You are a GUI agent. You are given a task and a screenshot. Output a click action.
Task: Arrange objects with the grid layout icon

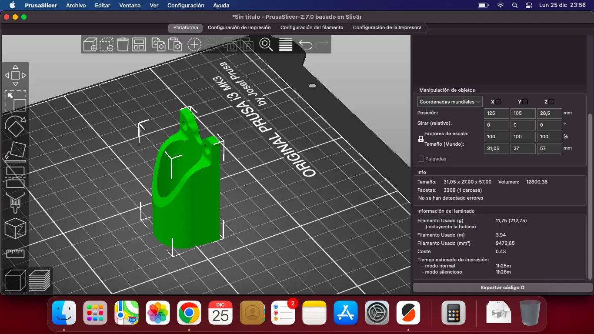139,44
